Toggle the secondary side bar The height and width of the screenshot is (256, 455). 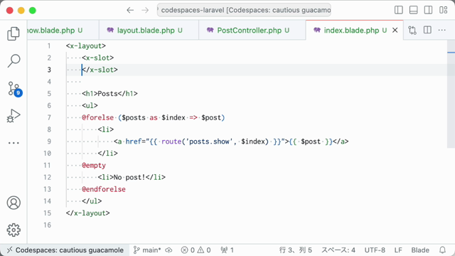(428, 10)
